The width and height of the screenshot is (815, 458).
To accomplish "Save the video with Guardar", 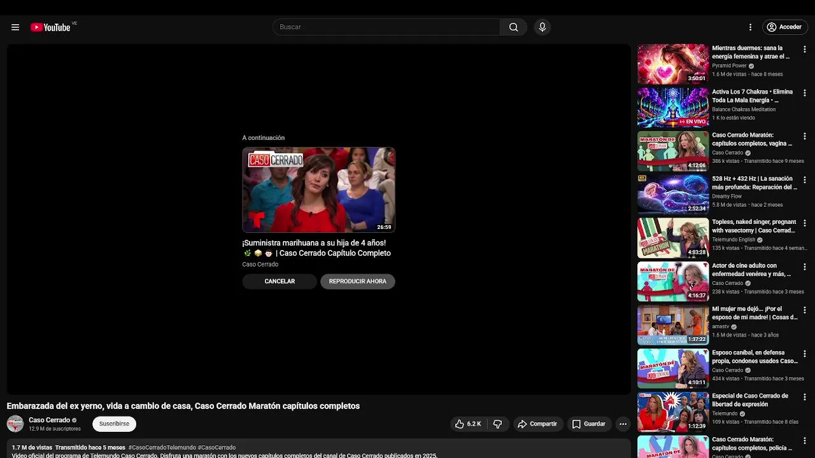I will pyautogui.click(x=589, y=424).
